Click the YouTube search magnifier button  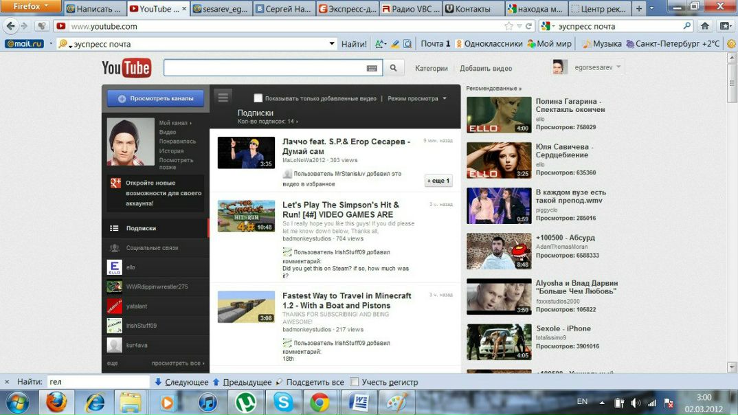click(393, 68)
